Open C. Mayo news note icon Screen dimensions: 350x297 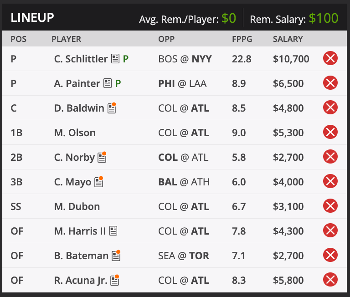pos(98,182)
